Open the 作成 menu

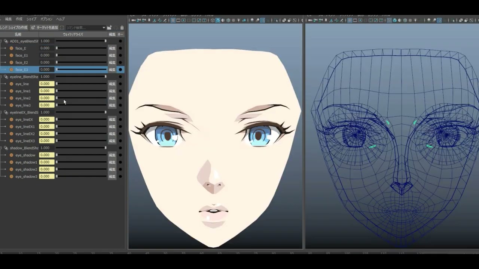point(19,19)
